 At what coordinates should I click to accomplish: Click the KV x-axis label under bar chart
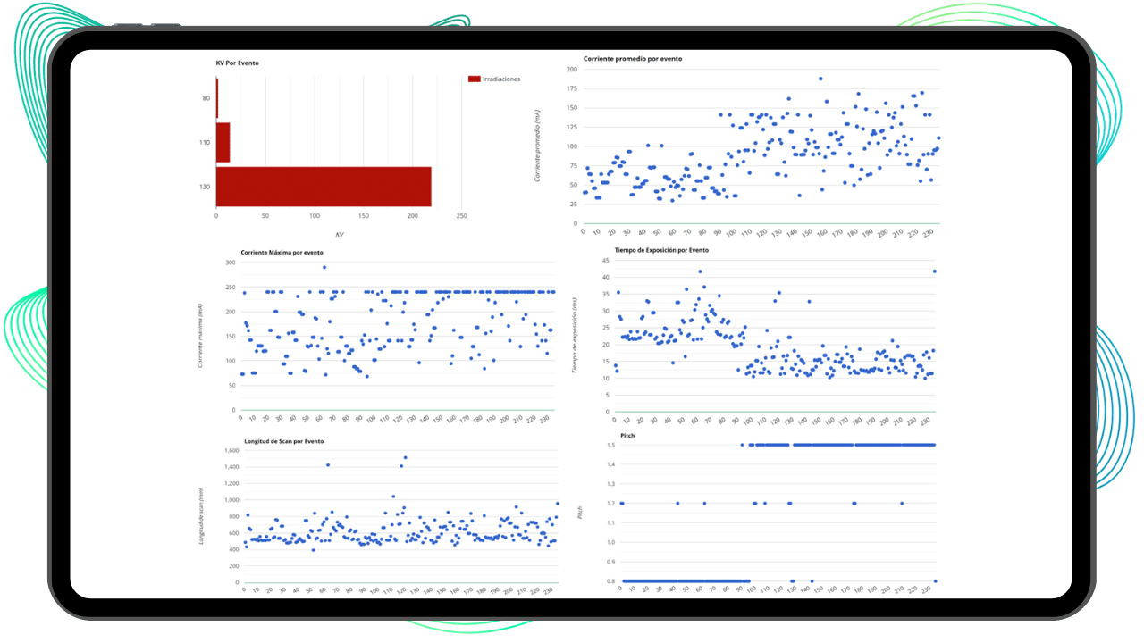coord(340,234)
